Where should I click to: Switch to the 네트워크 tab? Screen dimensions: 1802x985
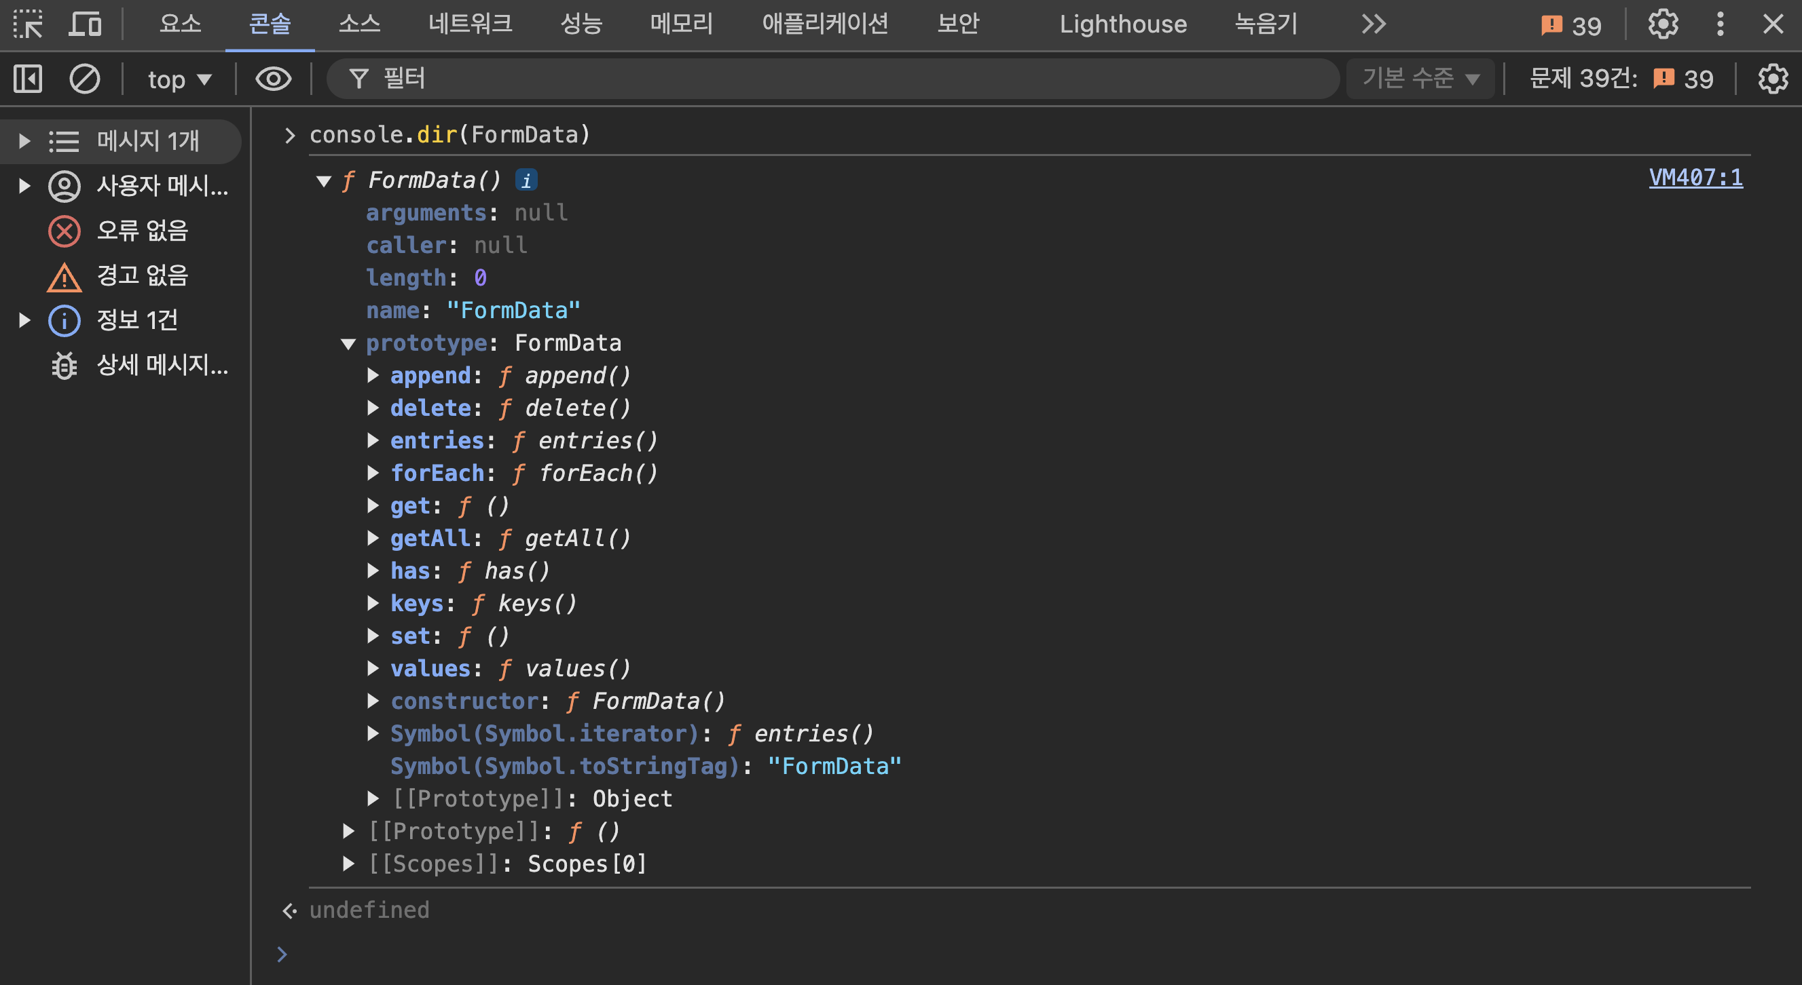[470, 24]
